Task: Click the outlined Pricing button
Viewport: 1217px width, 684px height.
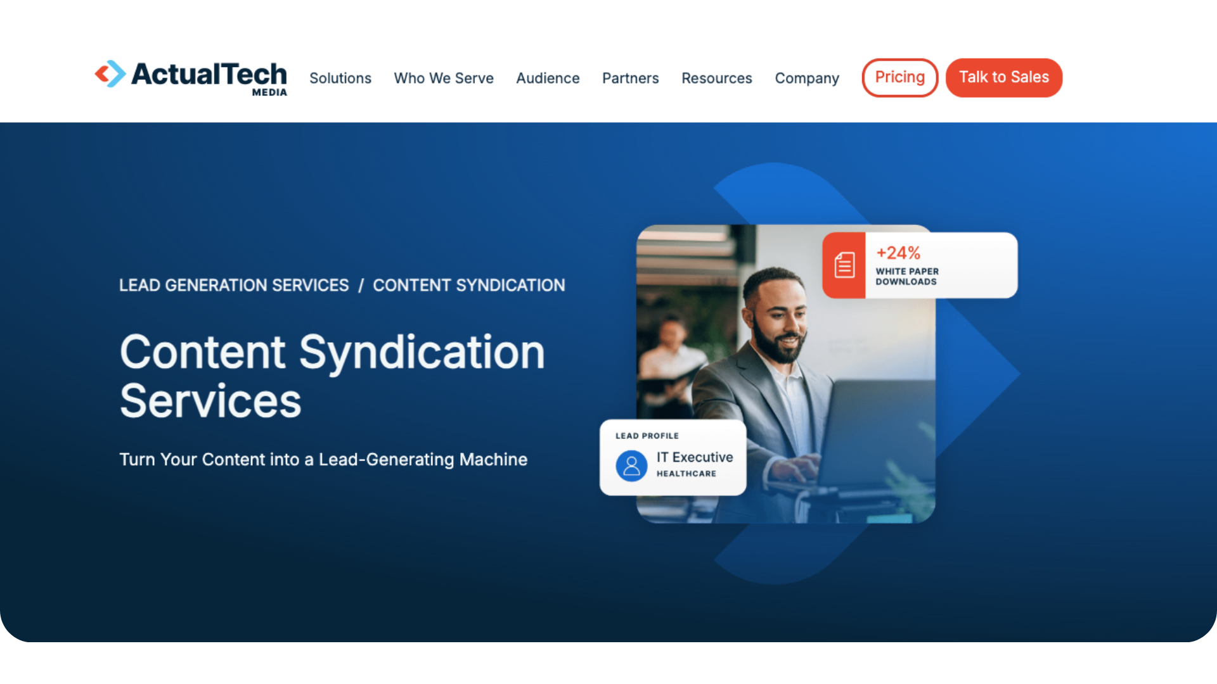Action: tap(899, 77)
